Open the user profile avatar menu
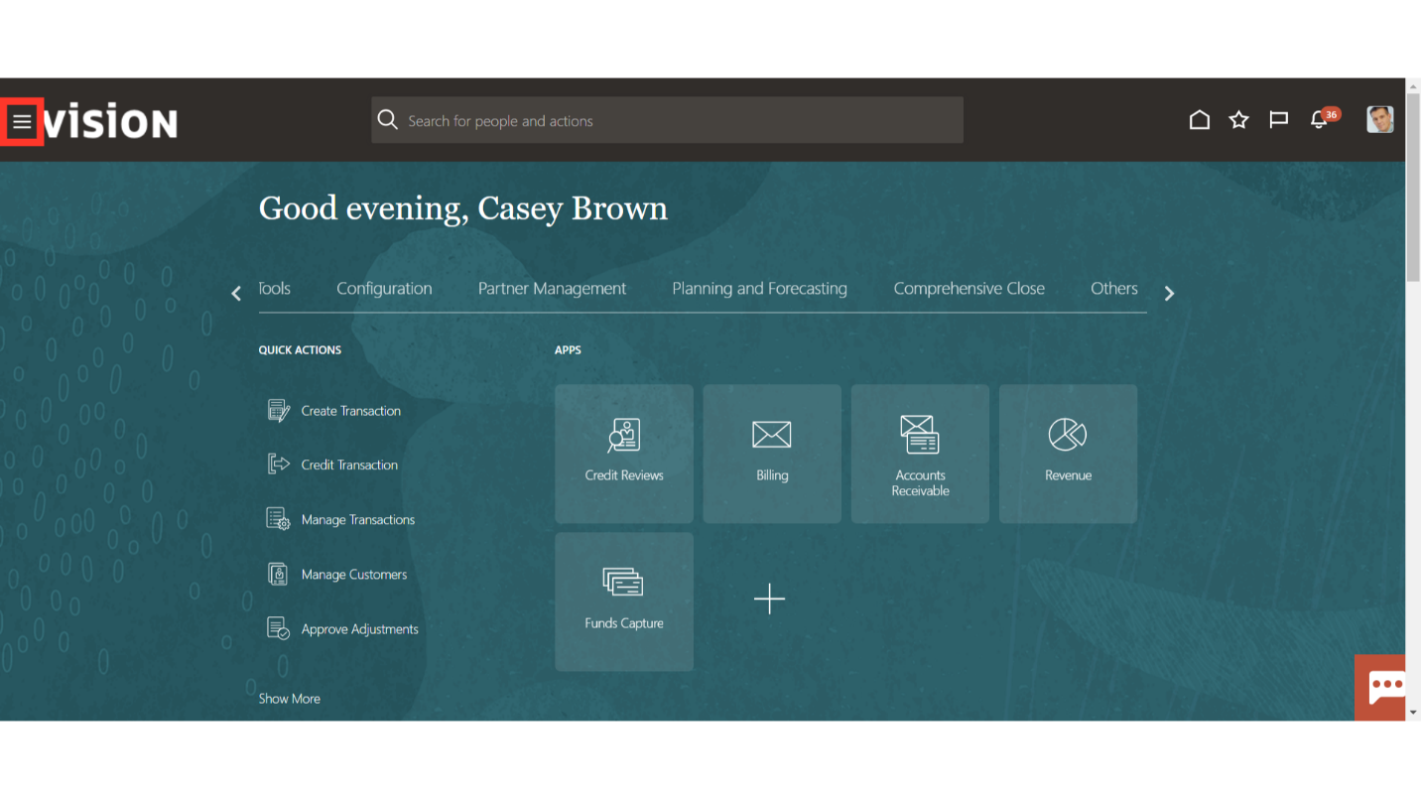This screenshot has height=799, width=1421. pyautogui.click(x=1380, y=120)
